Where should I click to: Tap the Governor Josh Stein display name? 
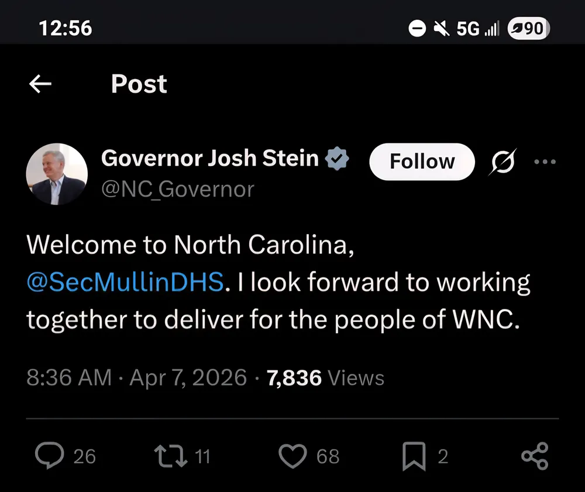click(x=210, y=158)
